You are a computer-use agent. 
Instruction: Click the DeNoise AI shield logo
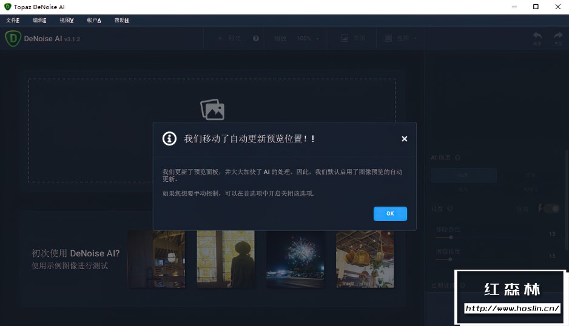click(13, 38)
